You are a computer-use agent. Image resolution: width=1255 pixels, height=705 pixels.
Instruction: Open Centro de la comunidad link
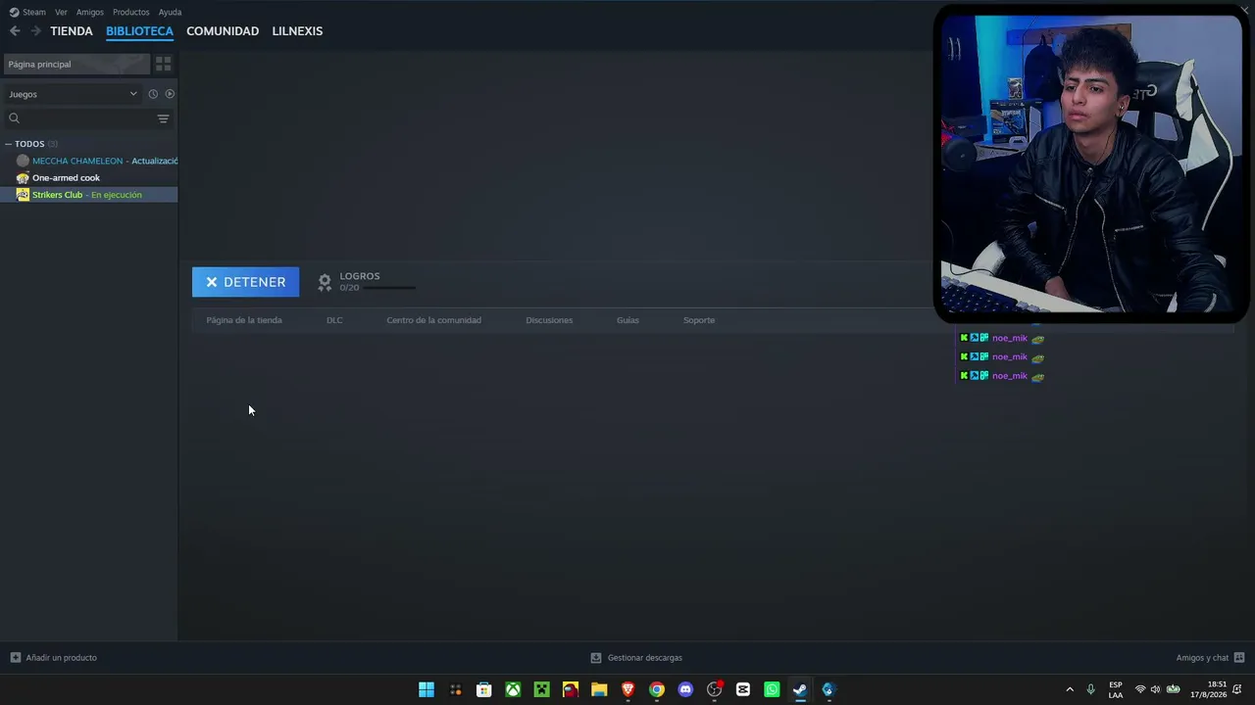click(433, 320)
